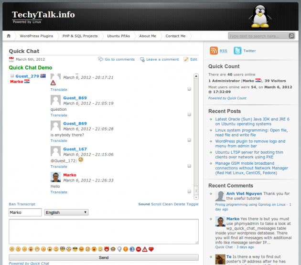Toggle the Scroll option

tap(156, 204)
